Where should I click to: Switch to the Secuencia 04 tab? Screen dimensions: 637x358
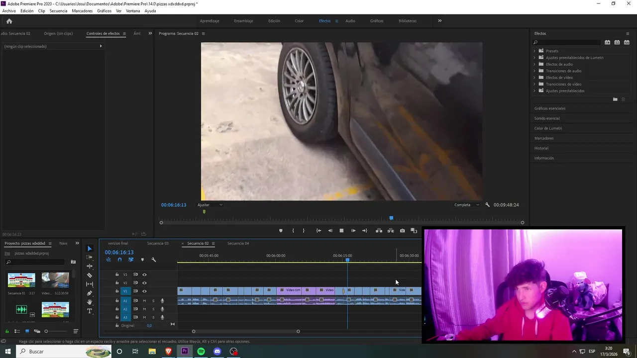[238, 244]
